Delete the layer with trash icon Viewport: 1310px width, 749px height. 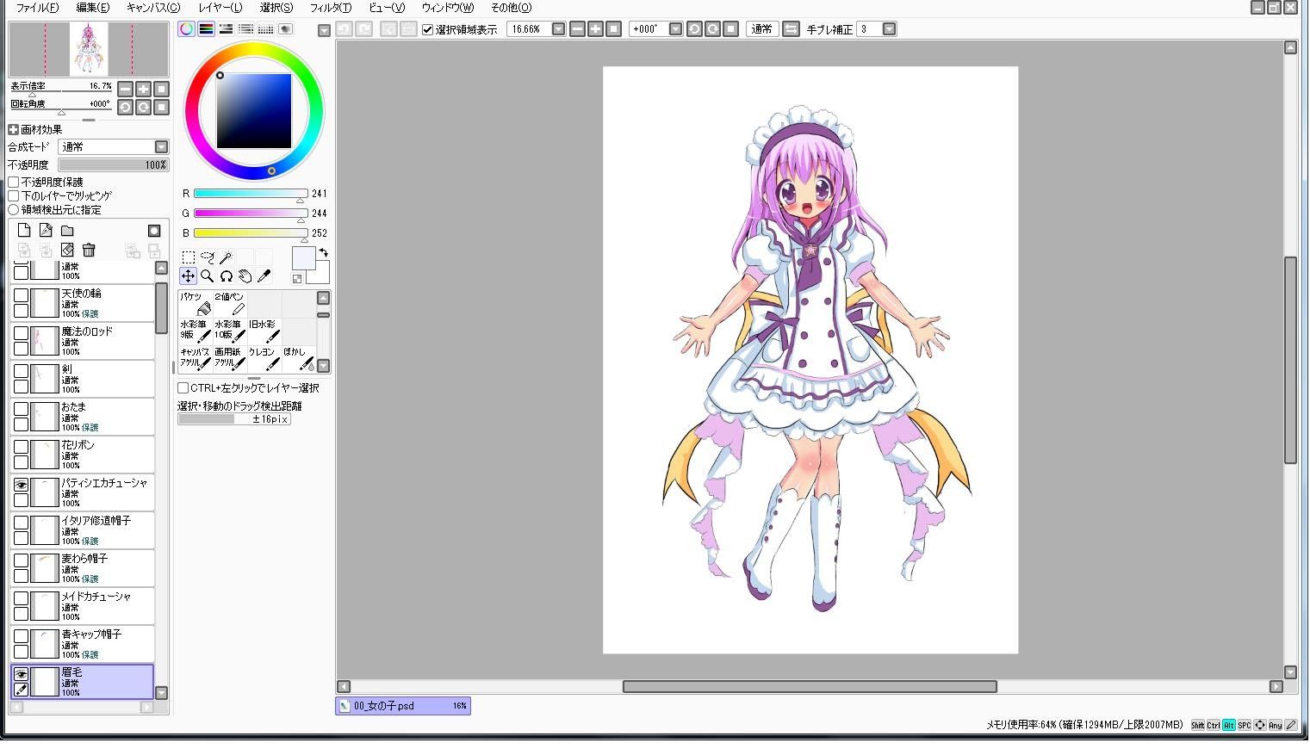(89, 250)
